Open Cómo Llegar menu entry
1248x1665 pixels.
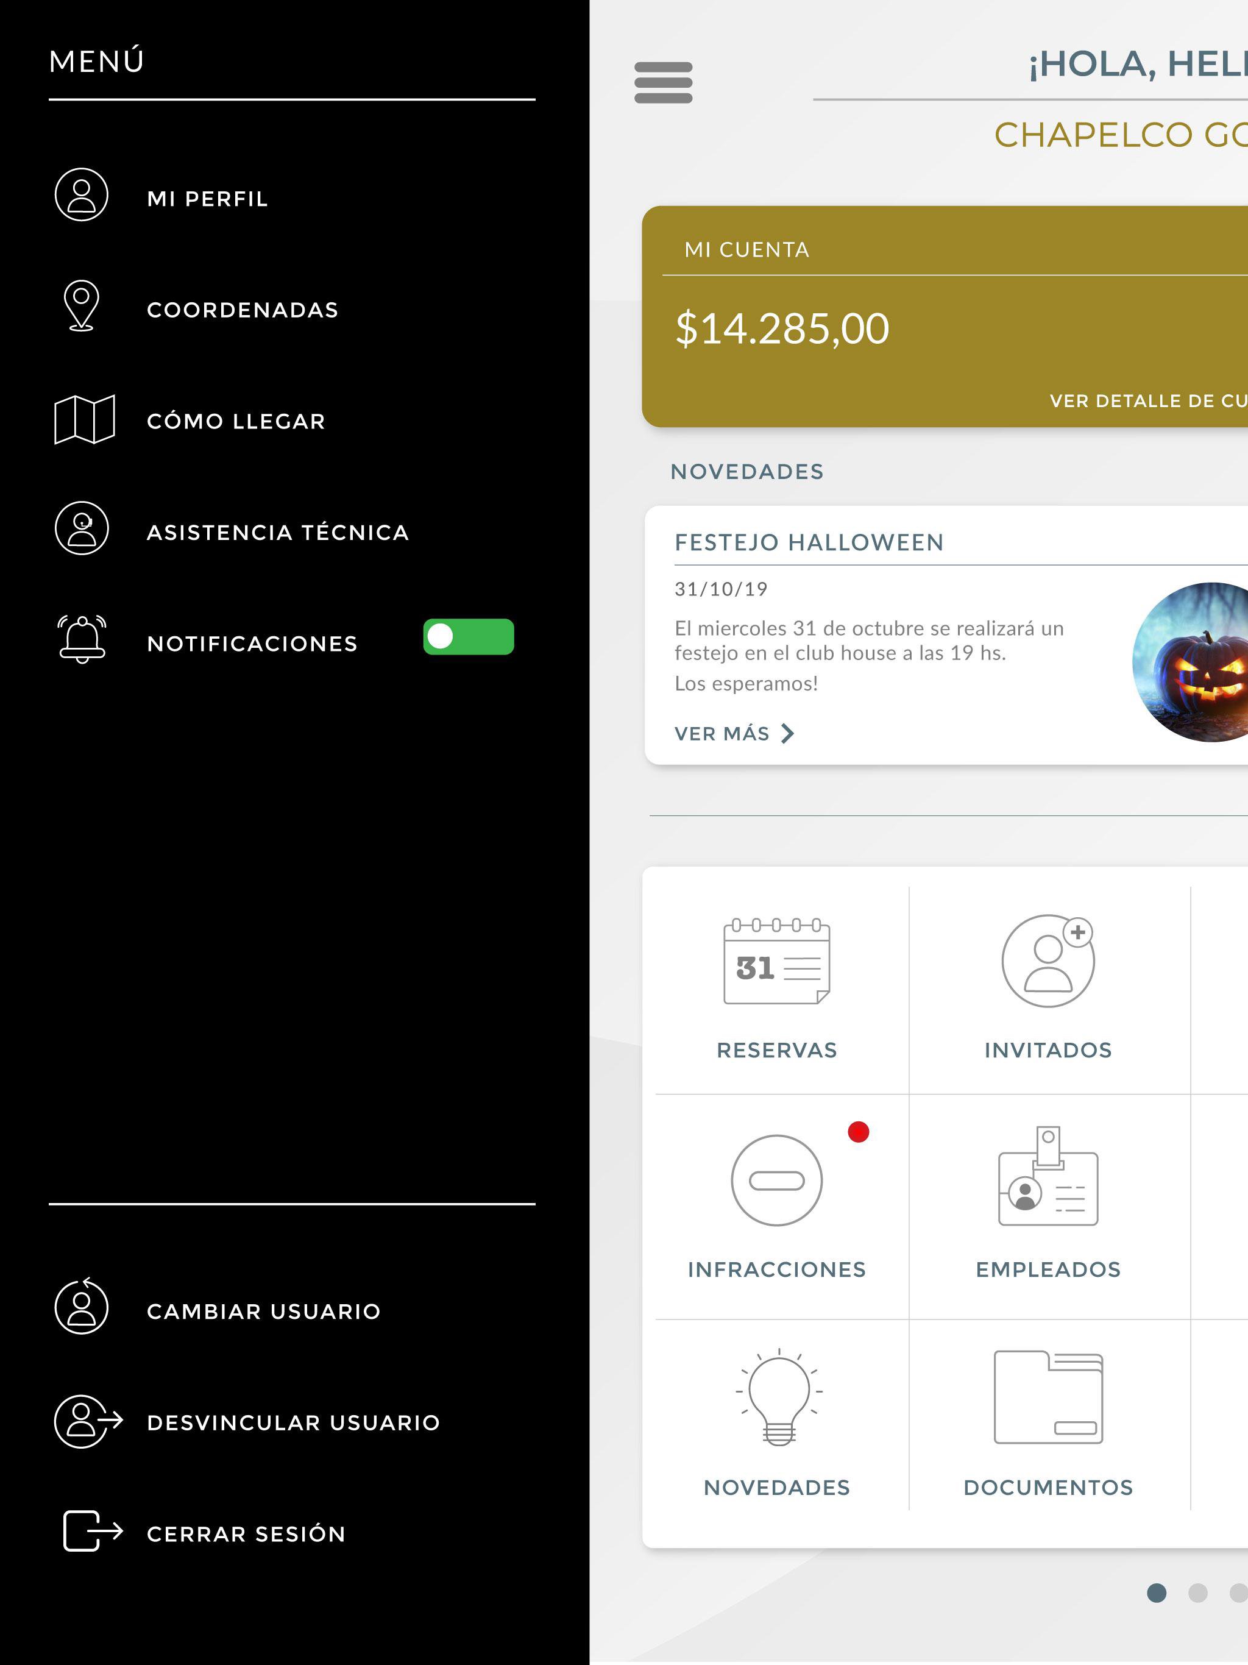236,422
